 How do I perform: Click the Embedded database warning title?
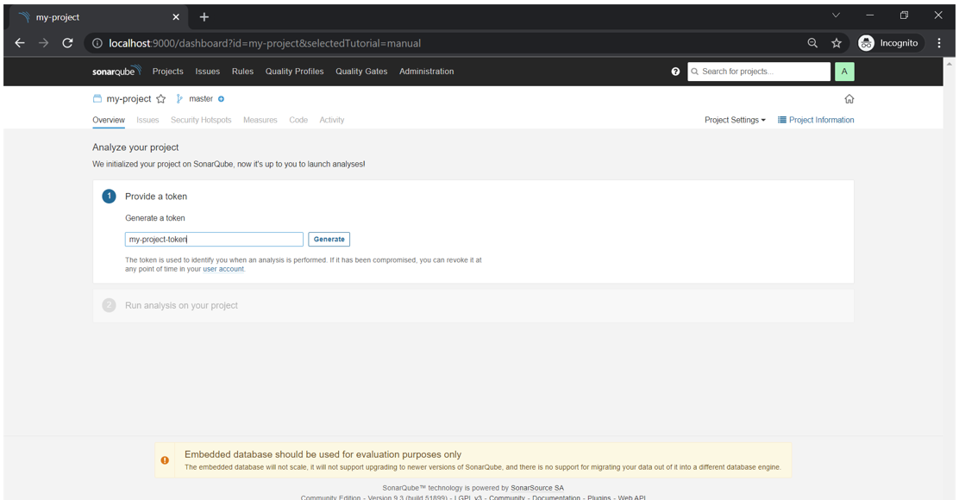323,454
